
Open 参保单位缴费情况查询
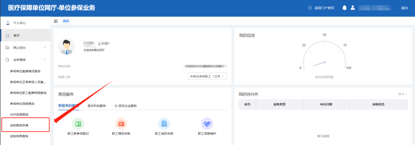coord(25,71)
